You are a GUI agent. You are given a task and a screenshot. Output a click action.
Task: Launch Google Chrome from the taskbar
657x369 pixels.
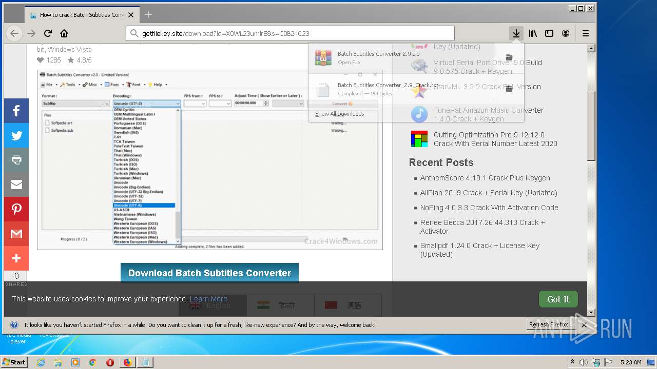(92, 362)
